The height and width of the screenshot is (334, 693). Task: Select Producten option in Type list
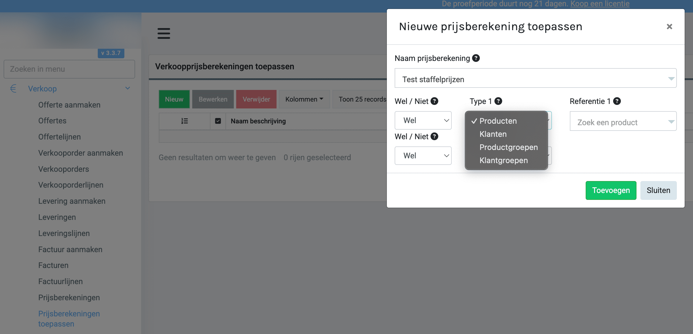pos(506,121)
